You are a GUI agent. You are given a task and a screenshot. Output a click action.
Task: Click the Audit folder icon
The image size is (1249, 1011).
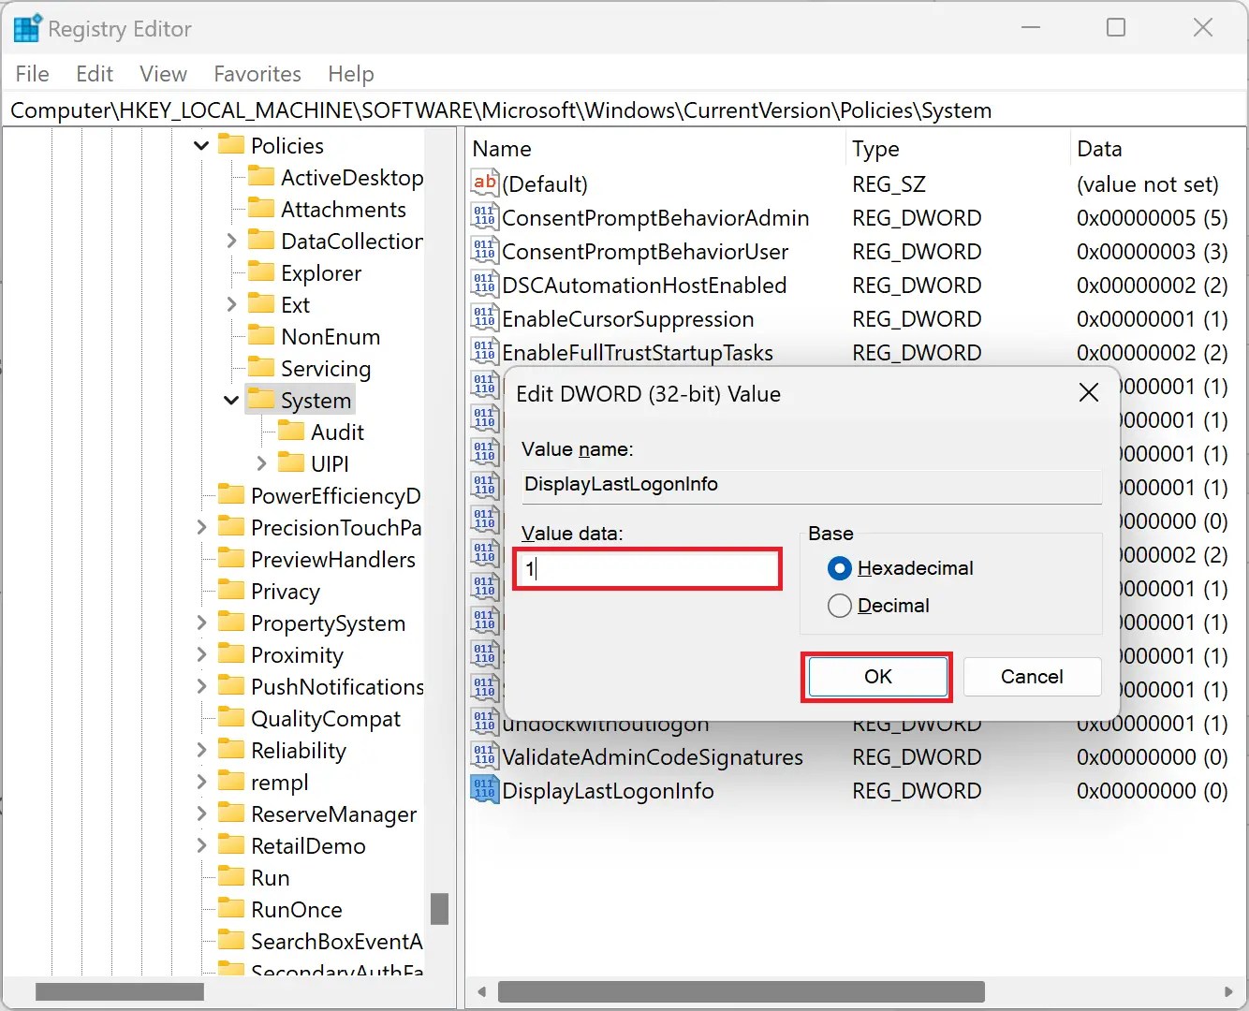(x=290, y=432)
